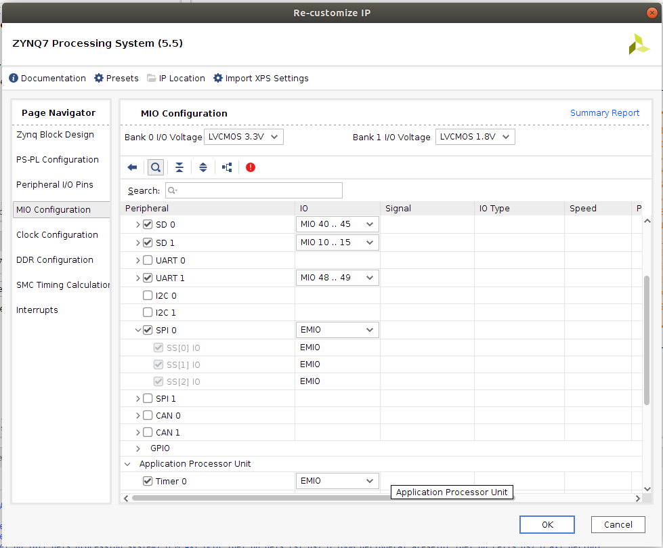This screenshot has height=548, width=663.
Task: Uncheck the SD 1 checkbox
Action: [148, 243]
